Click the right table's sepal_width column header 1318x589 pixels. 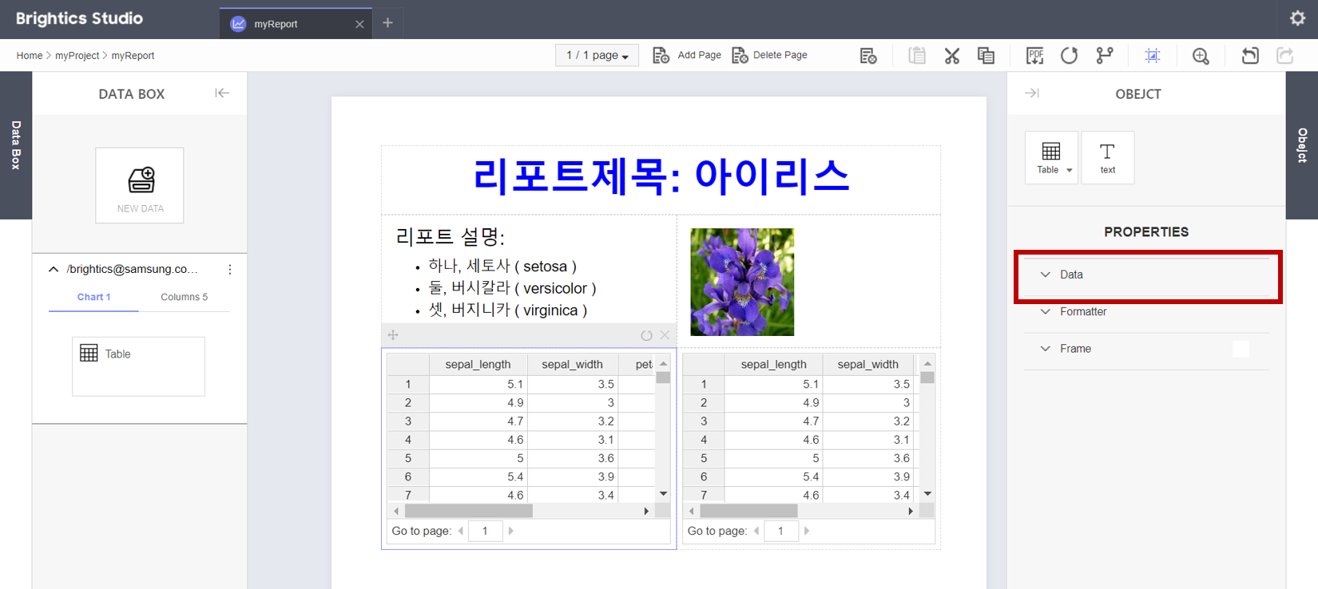867,364
